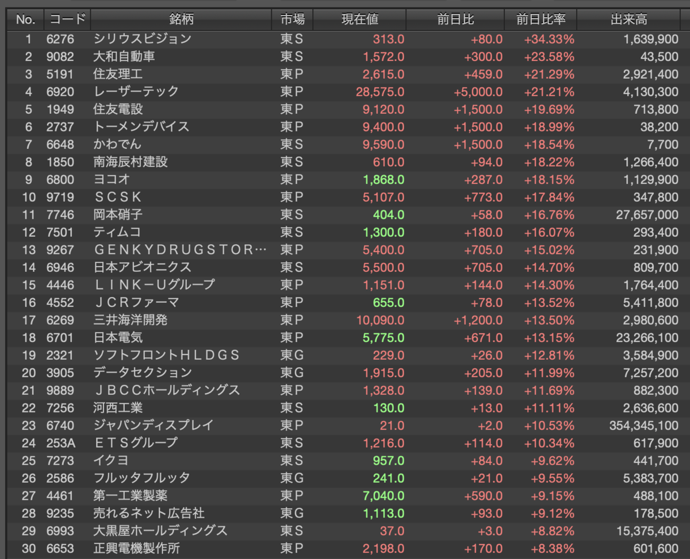
Task: Click the No. column header
Action: coord(25,20)
